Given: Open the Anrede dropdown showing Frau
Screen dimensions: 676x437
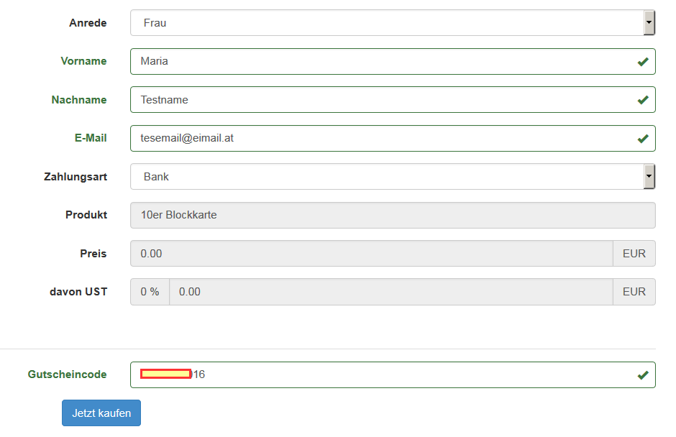Looking at the screenshot, I should [x=393, y=23].
